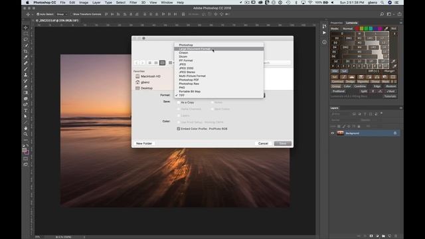Click the Search field in save dialog
The image size is (425, 239).
[x=277, y=62]
